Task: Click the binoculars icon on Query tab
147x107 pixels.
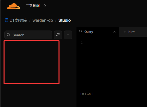Action: coord(80,32)
